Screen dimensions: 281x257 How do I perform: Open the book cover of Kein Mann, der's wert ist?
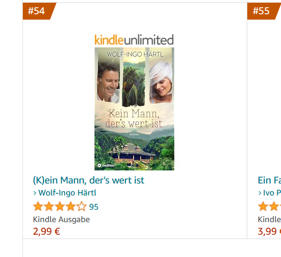pyautogui.click(x=134, y=109)
